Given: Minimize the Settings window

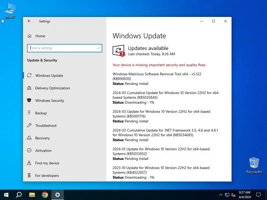Looking at the screenshot, I should tap(202, 21).
